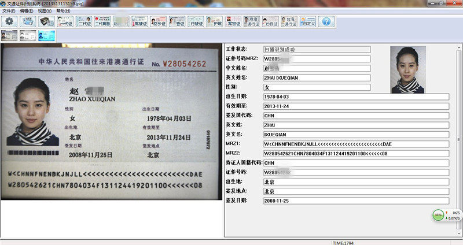Click the 持证人国籍代码: label
The width and height of the screenshot is (463, 245).
(244, 162)
